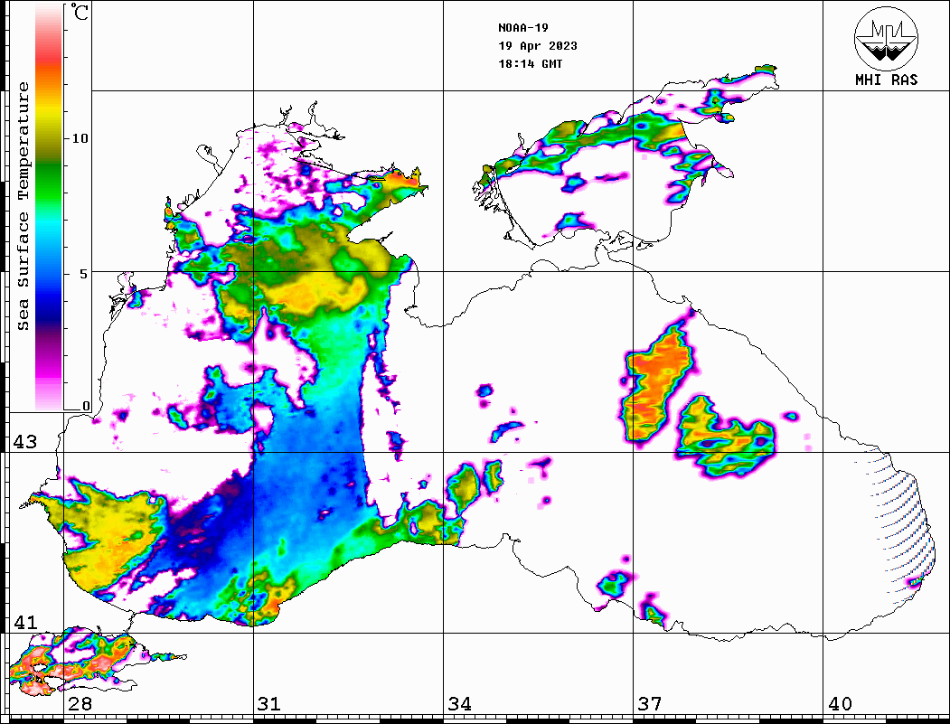The width and height of the screenshot is (950, 724).
Task: Click the longitude label 34
Action: pyautogui.click(x=459, y=704)
